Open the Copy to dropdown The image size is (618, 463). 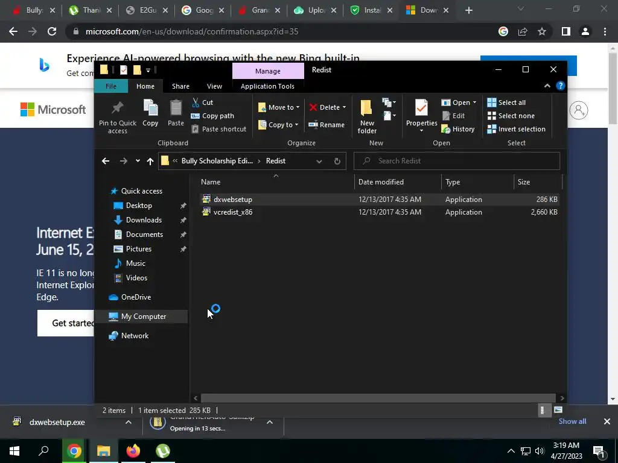click(278, 125)
